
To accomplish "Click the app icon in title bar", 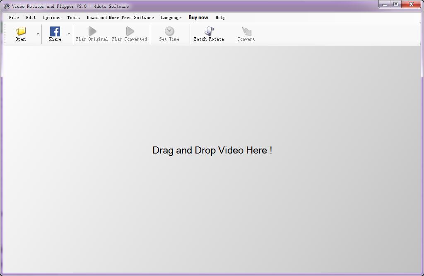I will click(7, 6).
